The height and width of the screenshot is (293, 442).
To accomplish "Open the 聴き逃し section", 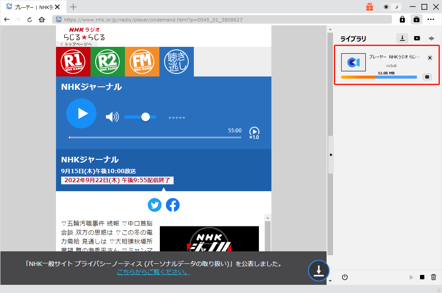I will pyautogui.click(x=177, y=61).
